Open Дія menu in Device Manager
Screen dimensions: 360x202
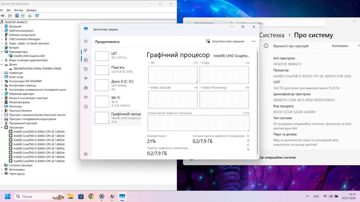[x=9, y=10]
